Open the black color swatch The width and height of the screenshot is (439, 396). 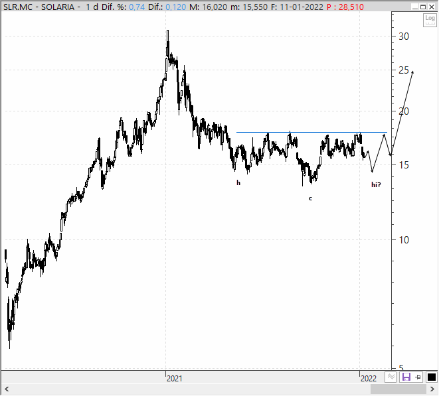click(x=432, y=377)
